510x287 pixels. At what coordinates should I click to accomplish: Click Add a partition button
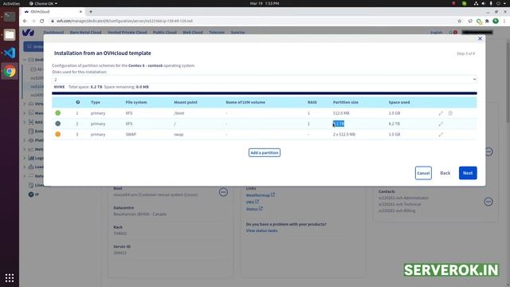coord(265,152)
